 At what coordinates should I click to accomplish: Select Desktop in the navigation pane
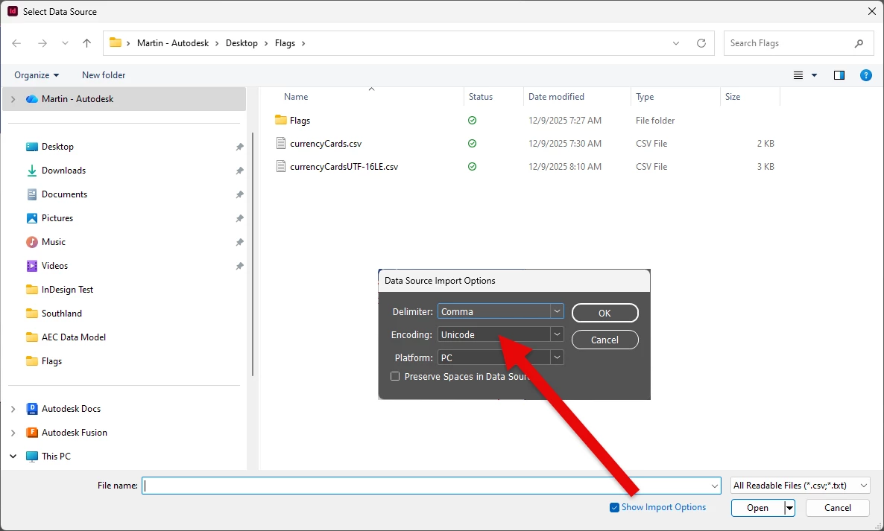[x=57, y=147]
